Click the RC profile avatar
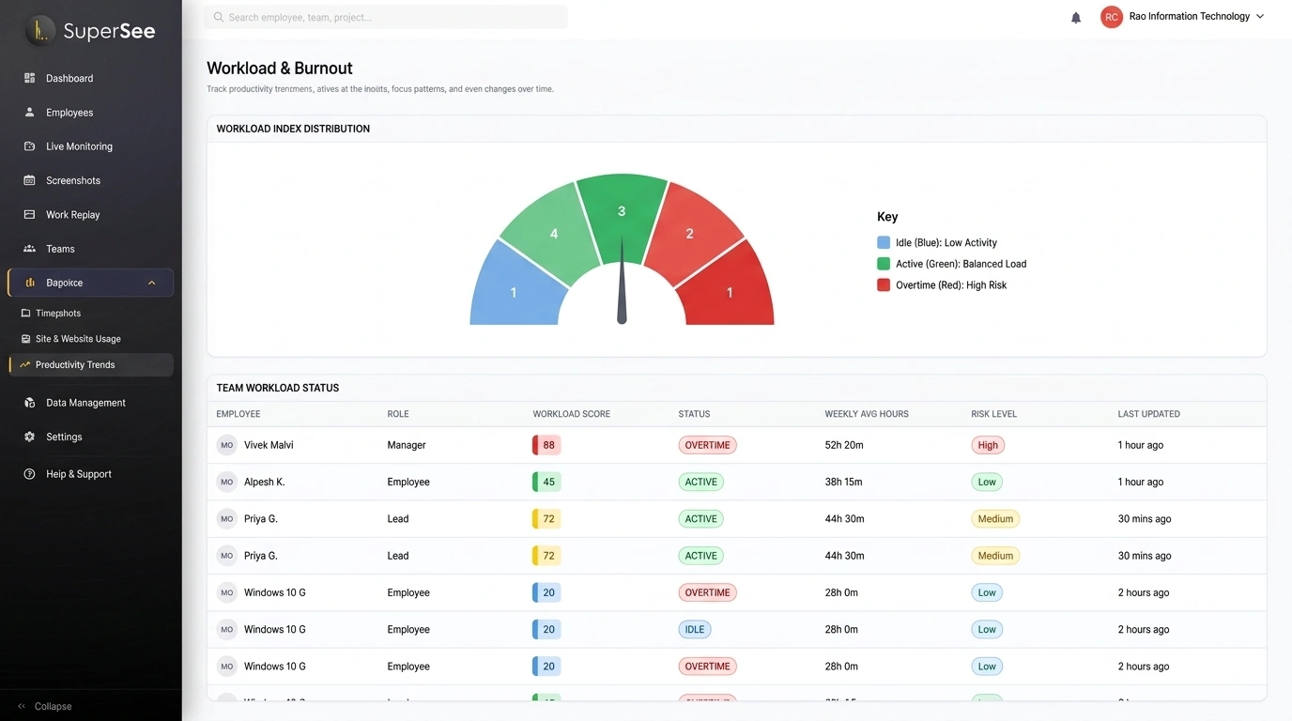This screenshot has height=721, width=1292. click(1112, 17)
